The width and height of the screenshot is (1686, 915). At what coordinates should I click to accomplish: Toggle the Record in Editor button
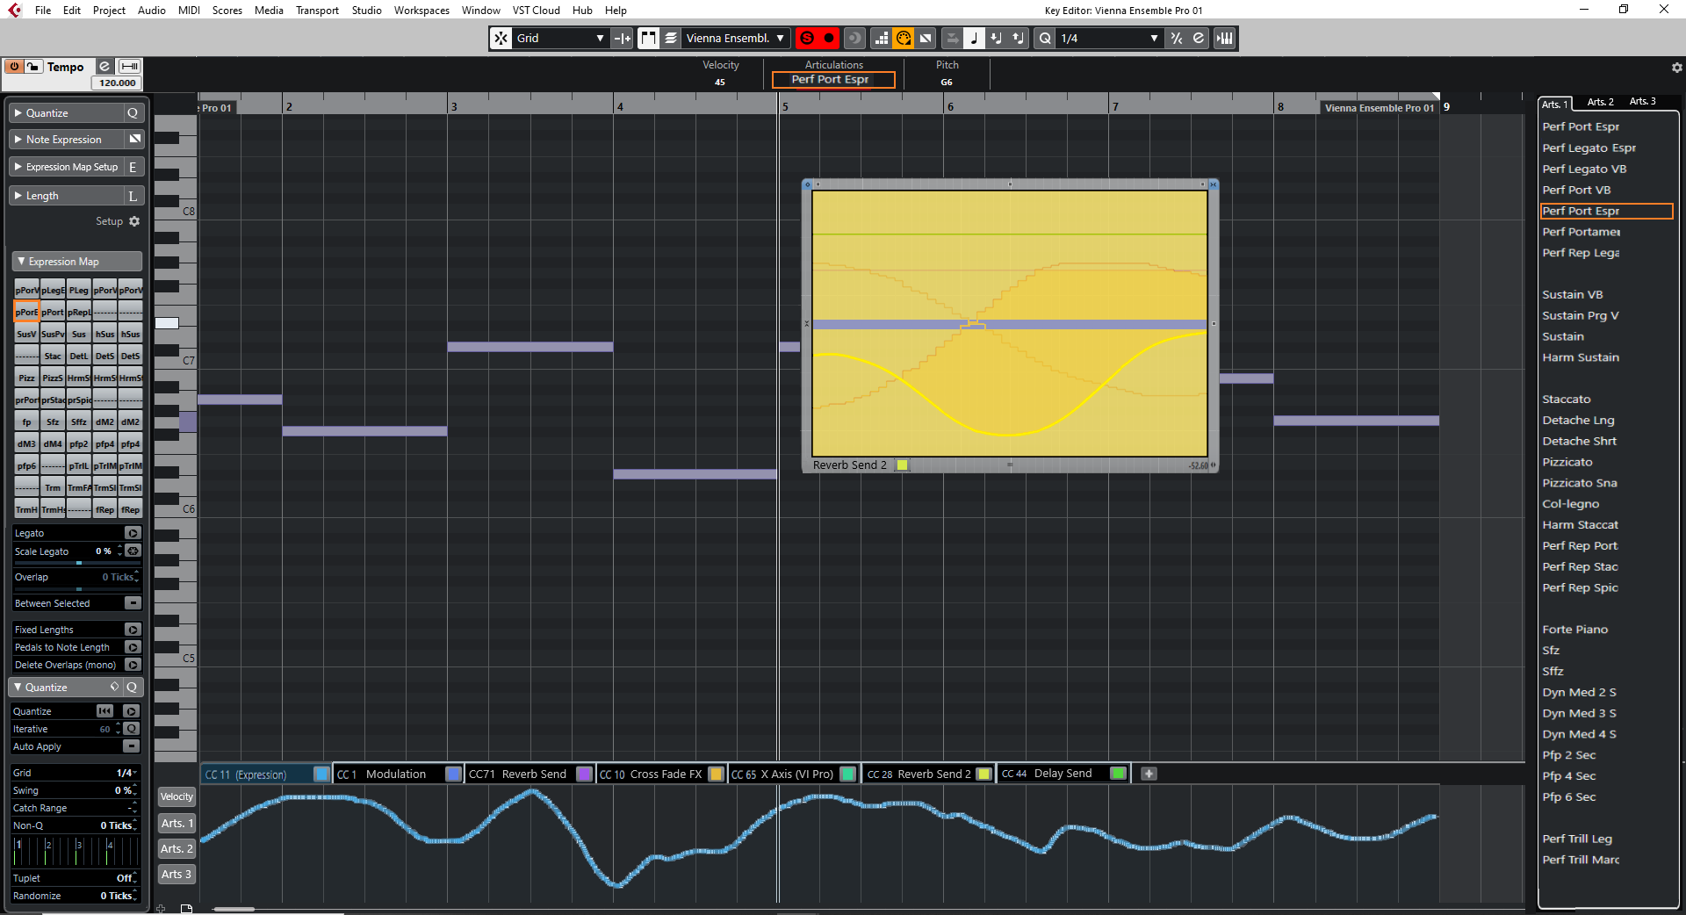tap(829, 38)
